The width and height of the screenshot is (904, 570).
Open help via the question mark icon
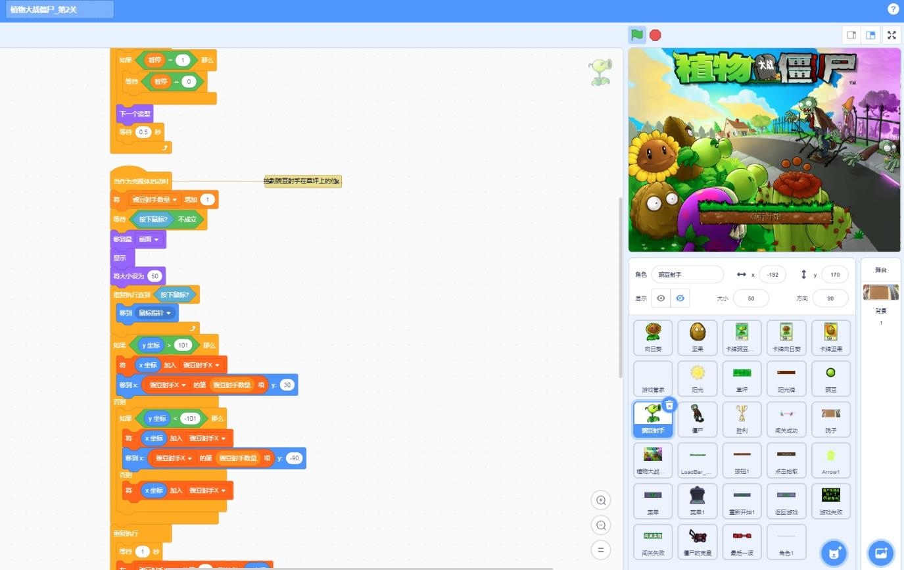pyautogui.click(x=893, y=9)
